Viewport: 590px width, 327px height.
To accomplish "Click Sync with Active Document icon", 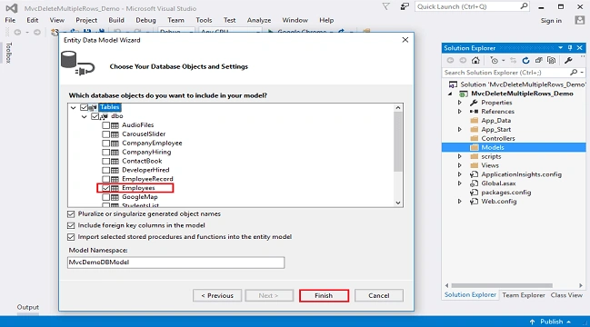I will (513, 60).
